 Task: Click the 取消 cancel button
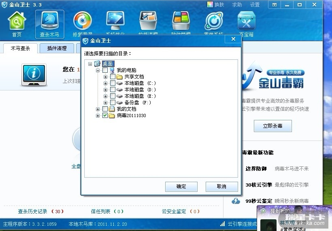point(222,187)
